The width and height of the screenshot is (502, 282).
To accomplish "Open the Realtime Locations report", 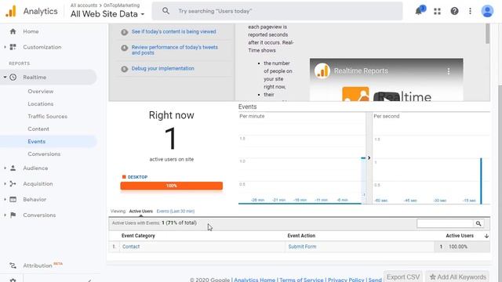I will [41, 104].
